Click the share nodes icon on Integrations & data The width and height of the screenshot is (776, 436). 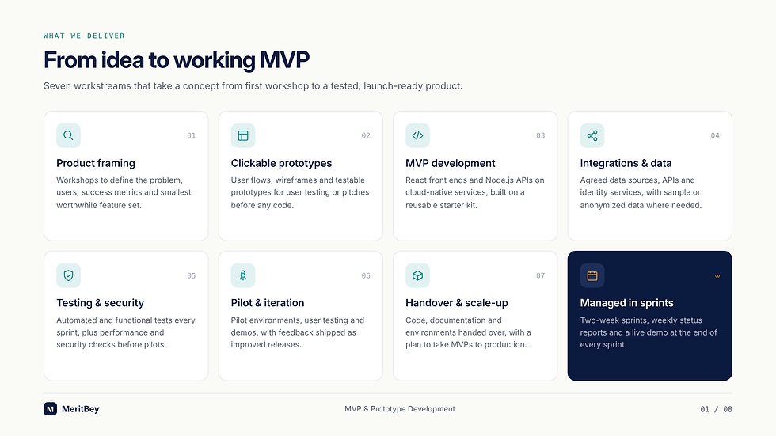(x=592, y=135)
